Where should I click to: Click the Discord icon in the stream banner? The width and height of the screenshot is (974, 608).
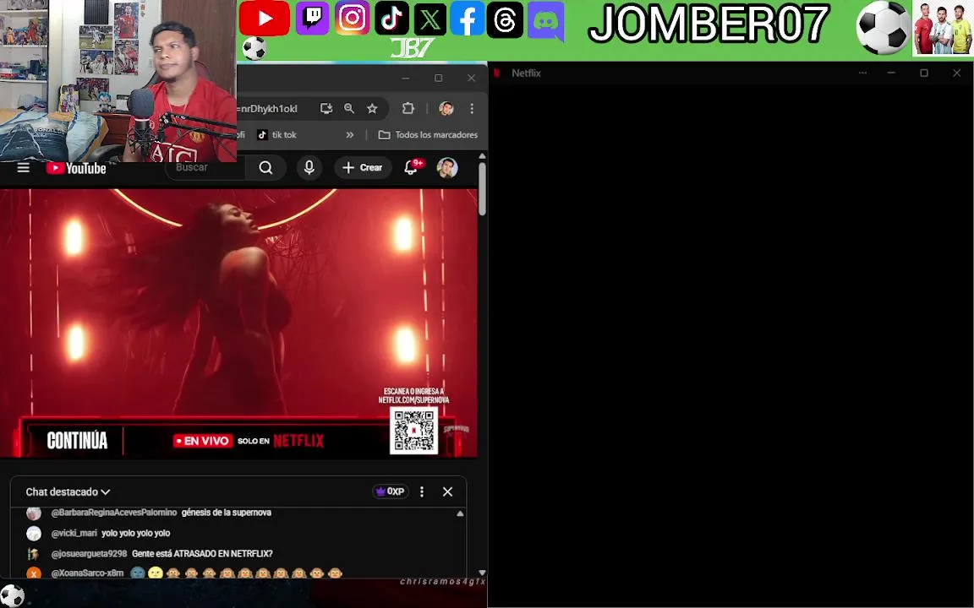pyautogui.click(x=546, y=22)
